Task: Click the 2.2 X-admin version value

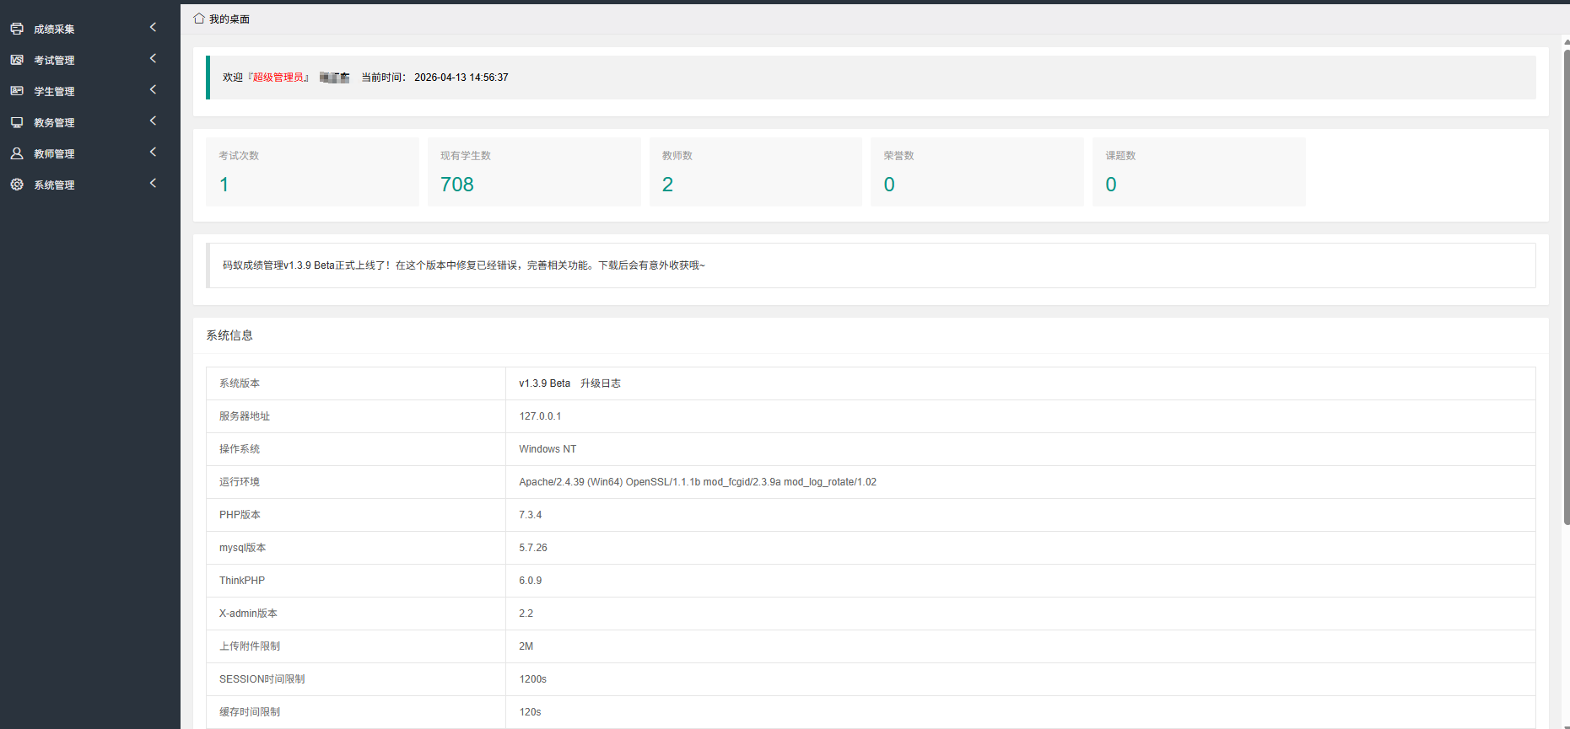Action: coord(526,614)
